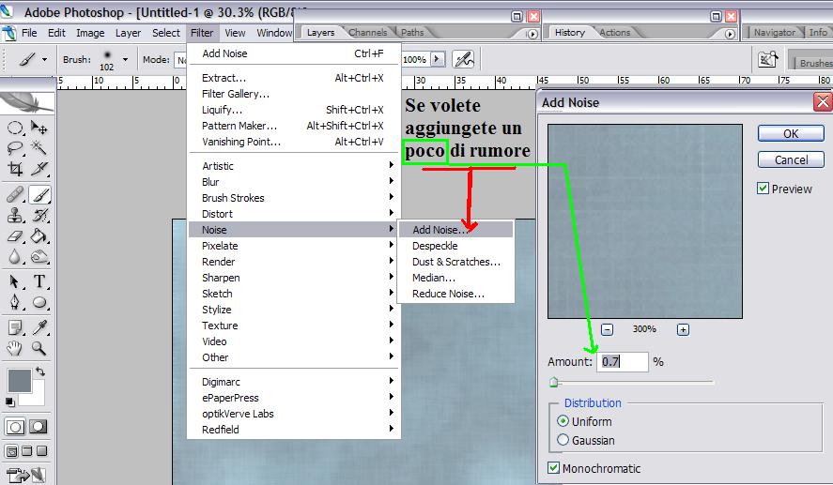Open the Layers palette options menu
Screen dimensions: 833x485
(x=532, y=34)
